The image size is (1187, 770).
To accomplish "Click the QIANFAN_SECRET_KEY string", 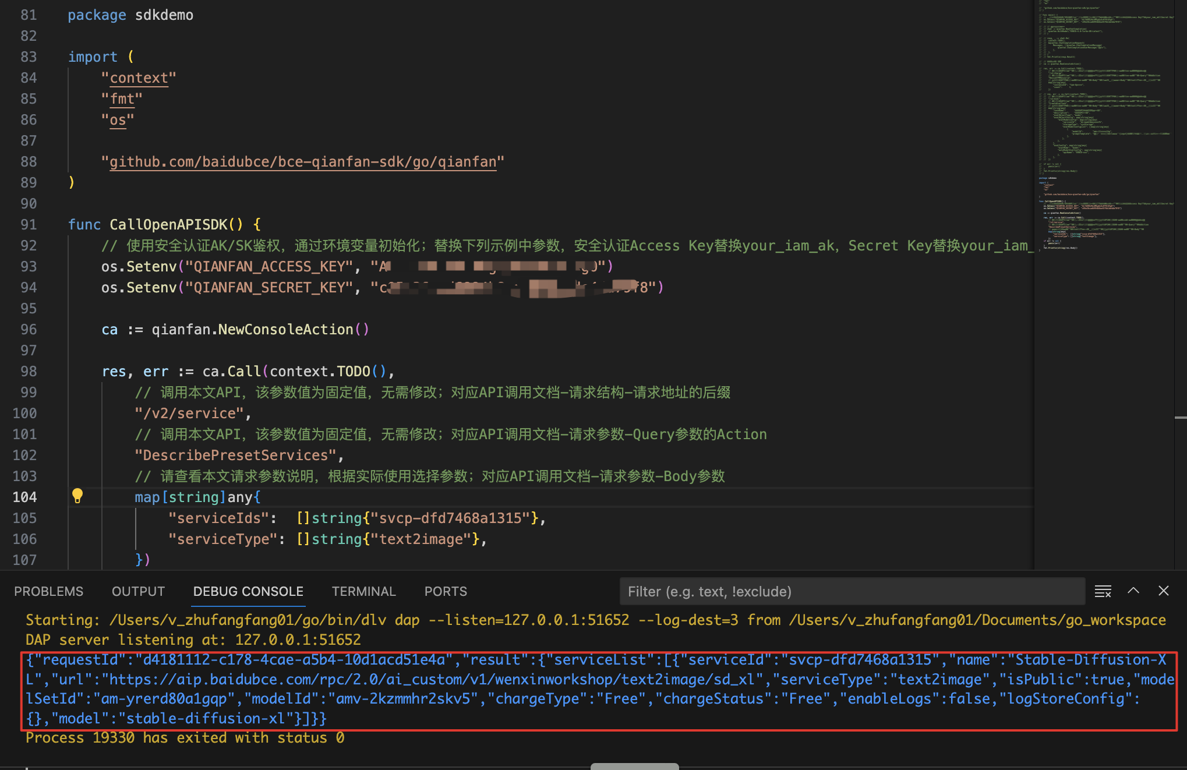I will pyautogui.click(x=269, y=287).
